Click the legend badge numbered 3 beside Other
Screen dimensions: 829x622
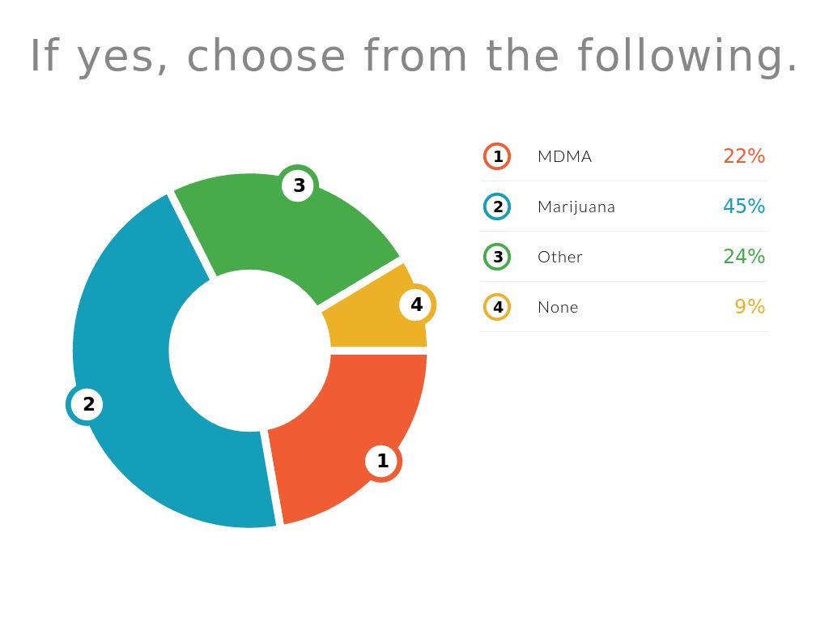[x=497, y=257]
